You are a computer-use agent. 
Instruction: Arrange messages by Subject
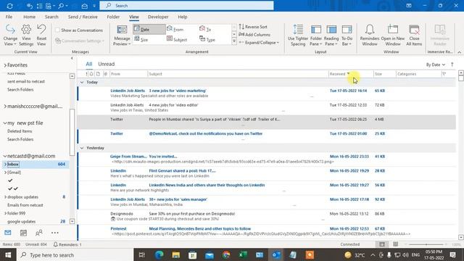pos(177,39)
